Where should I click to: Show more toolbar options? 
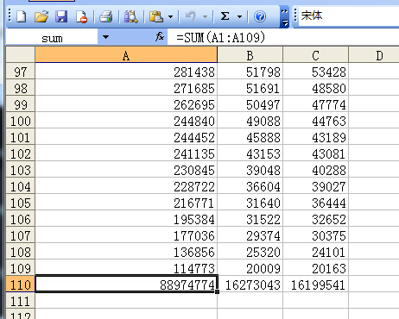tap(284, 16)
